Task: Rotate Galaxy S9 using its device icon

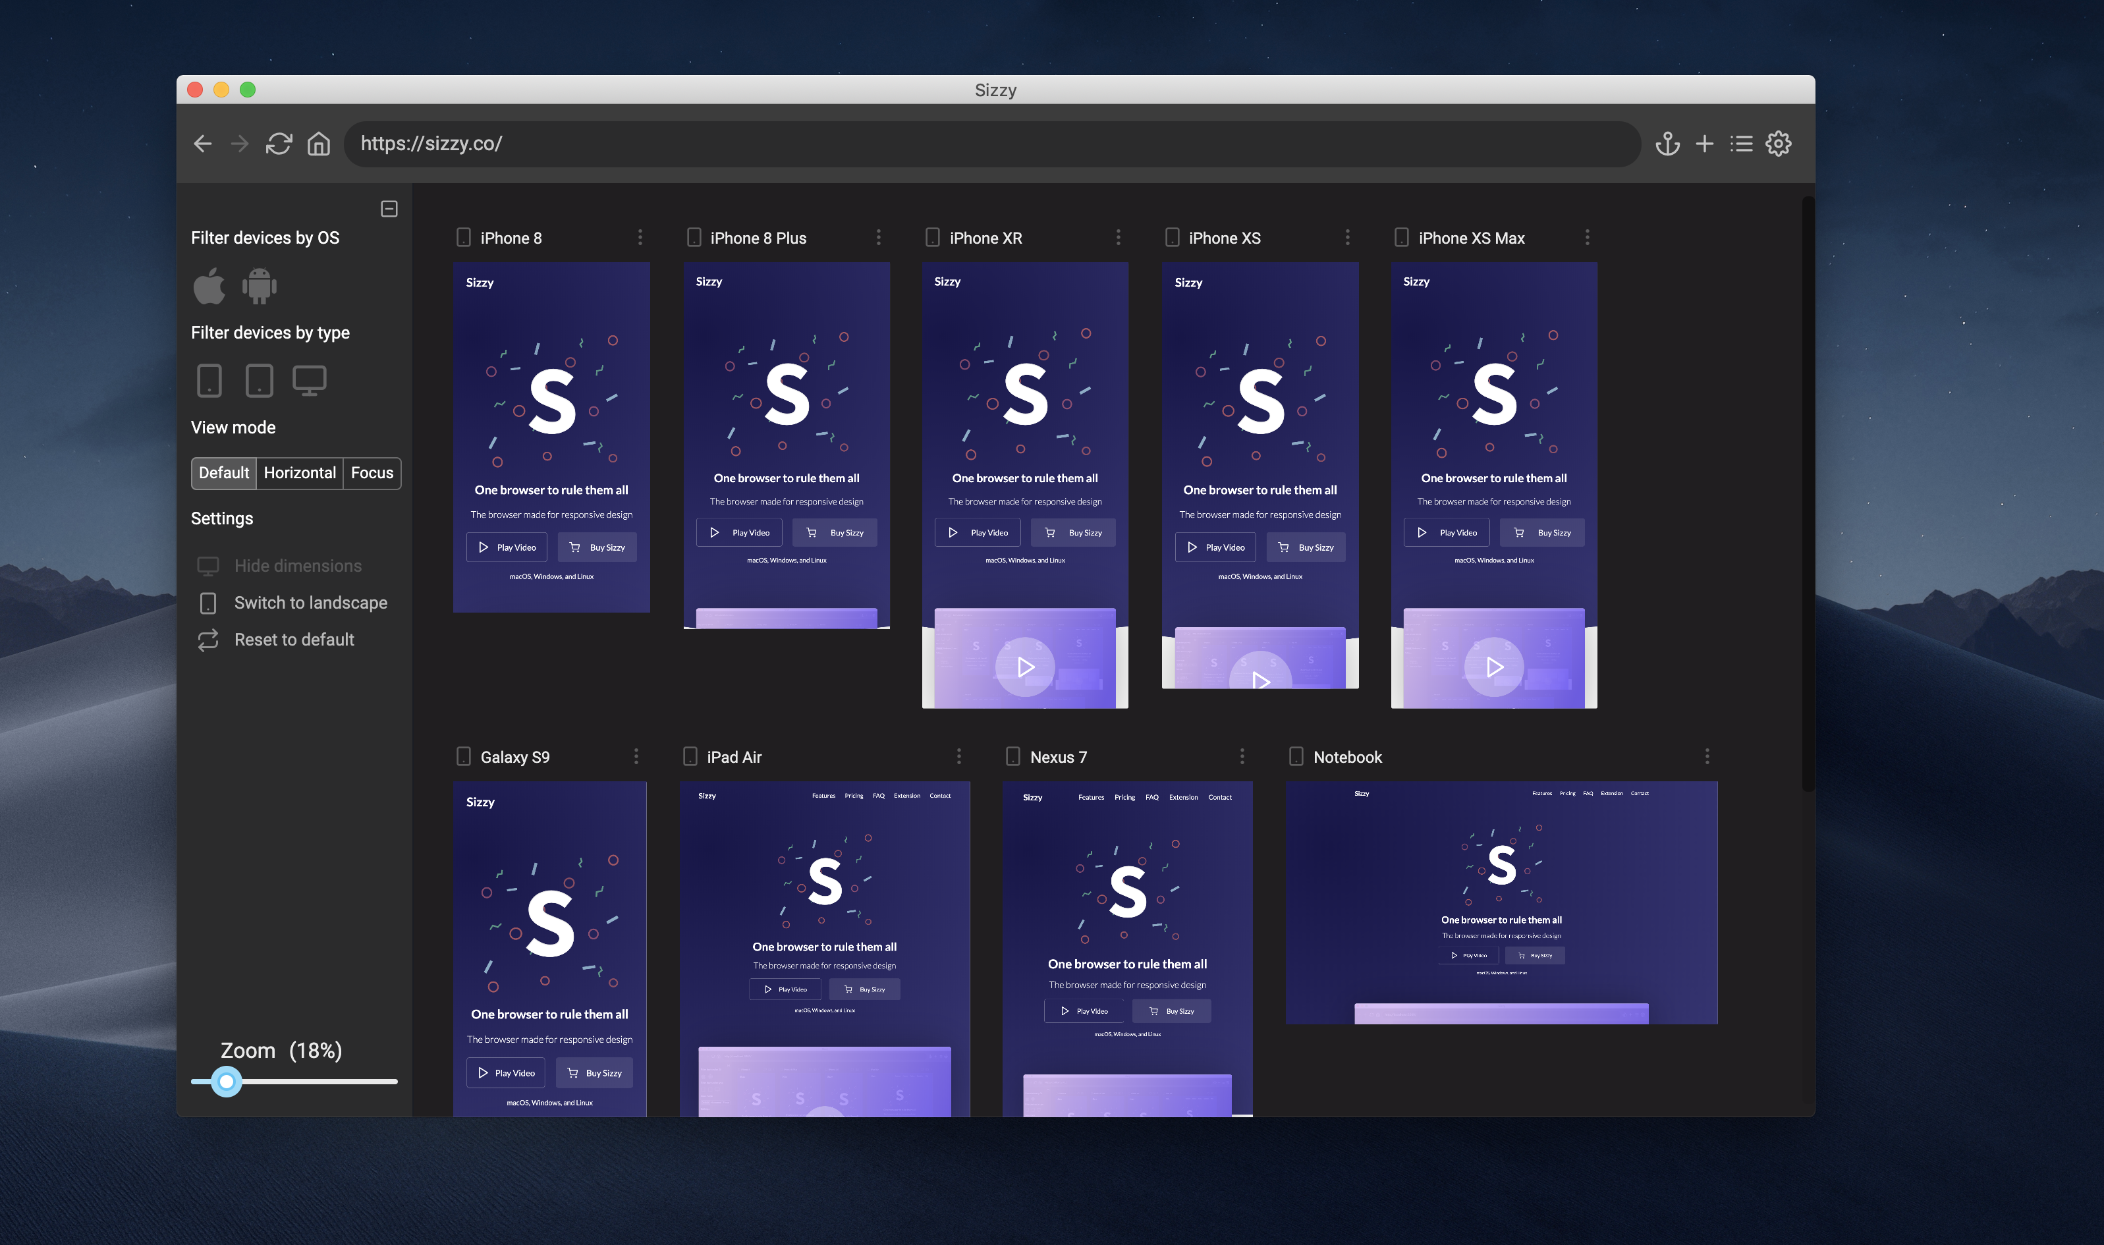Action: (x=464, y=757)
